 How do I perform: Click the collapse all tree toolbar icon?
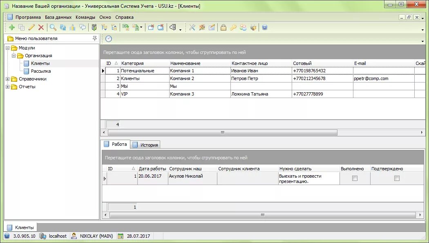point(114,27)
